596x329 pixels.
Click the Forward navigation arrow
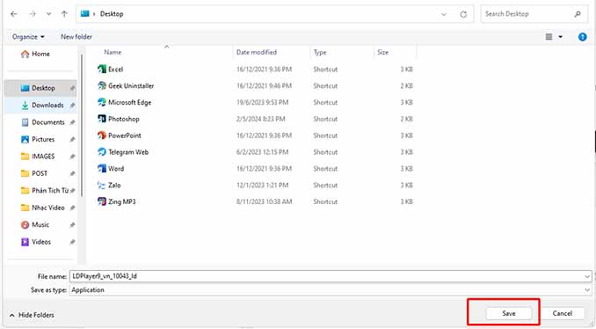point(33,14)
